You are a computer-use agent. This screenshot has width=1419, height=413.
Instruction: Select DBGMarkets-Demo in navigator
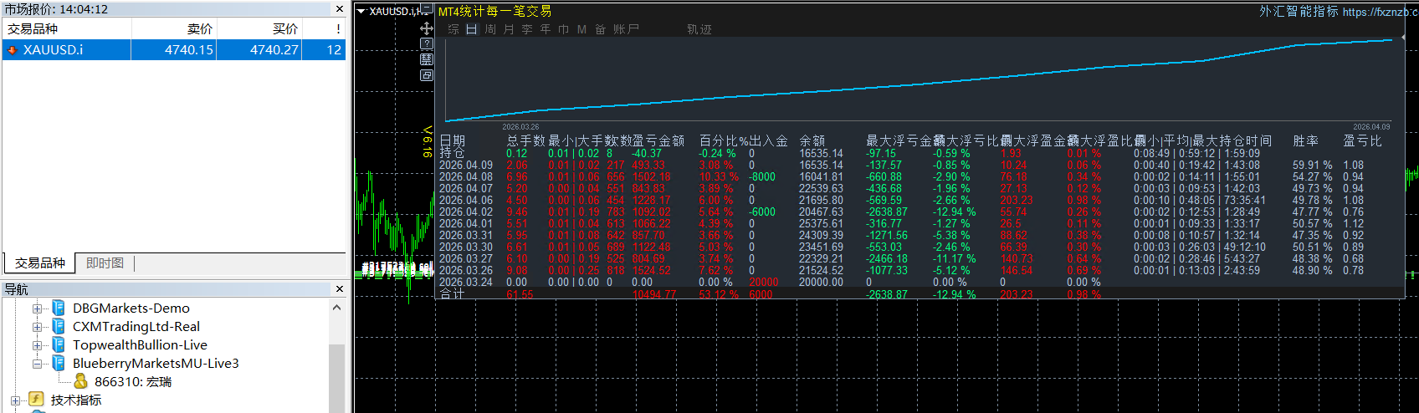131,308
